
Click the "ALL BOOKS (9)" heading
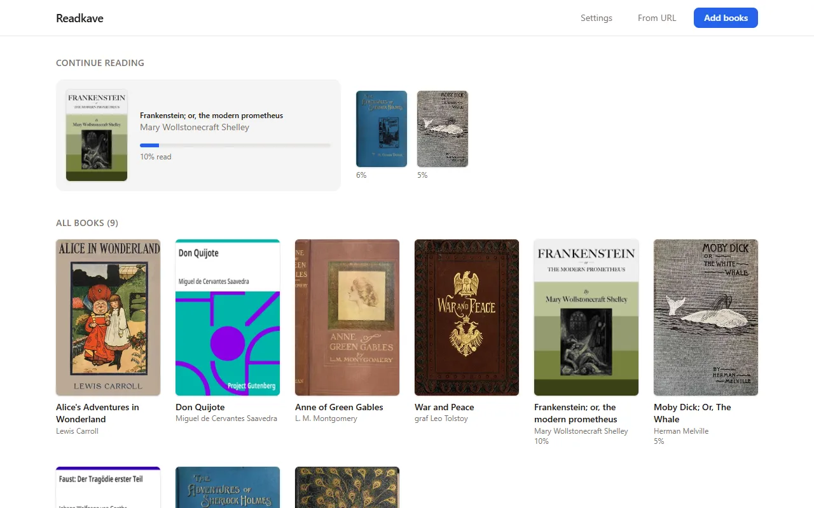tap(87, 223)
